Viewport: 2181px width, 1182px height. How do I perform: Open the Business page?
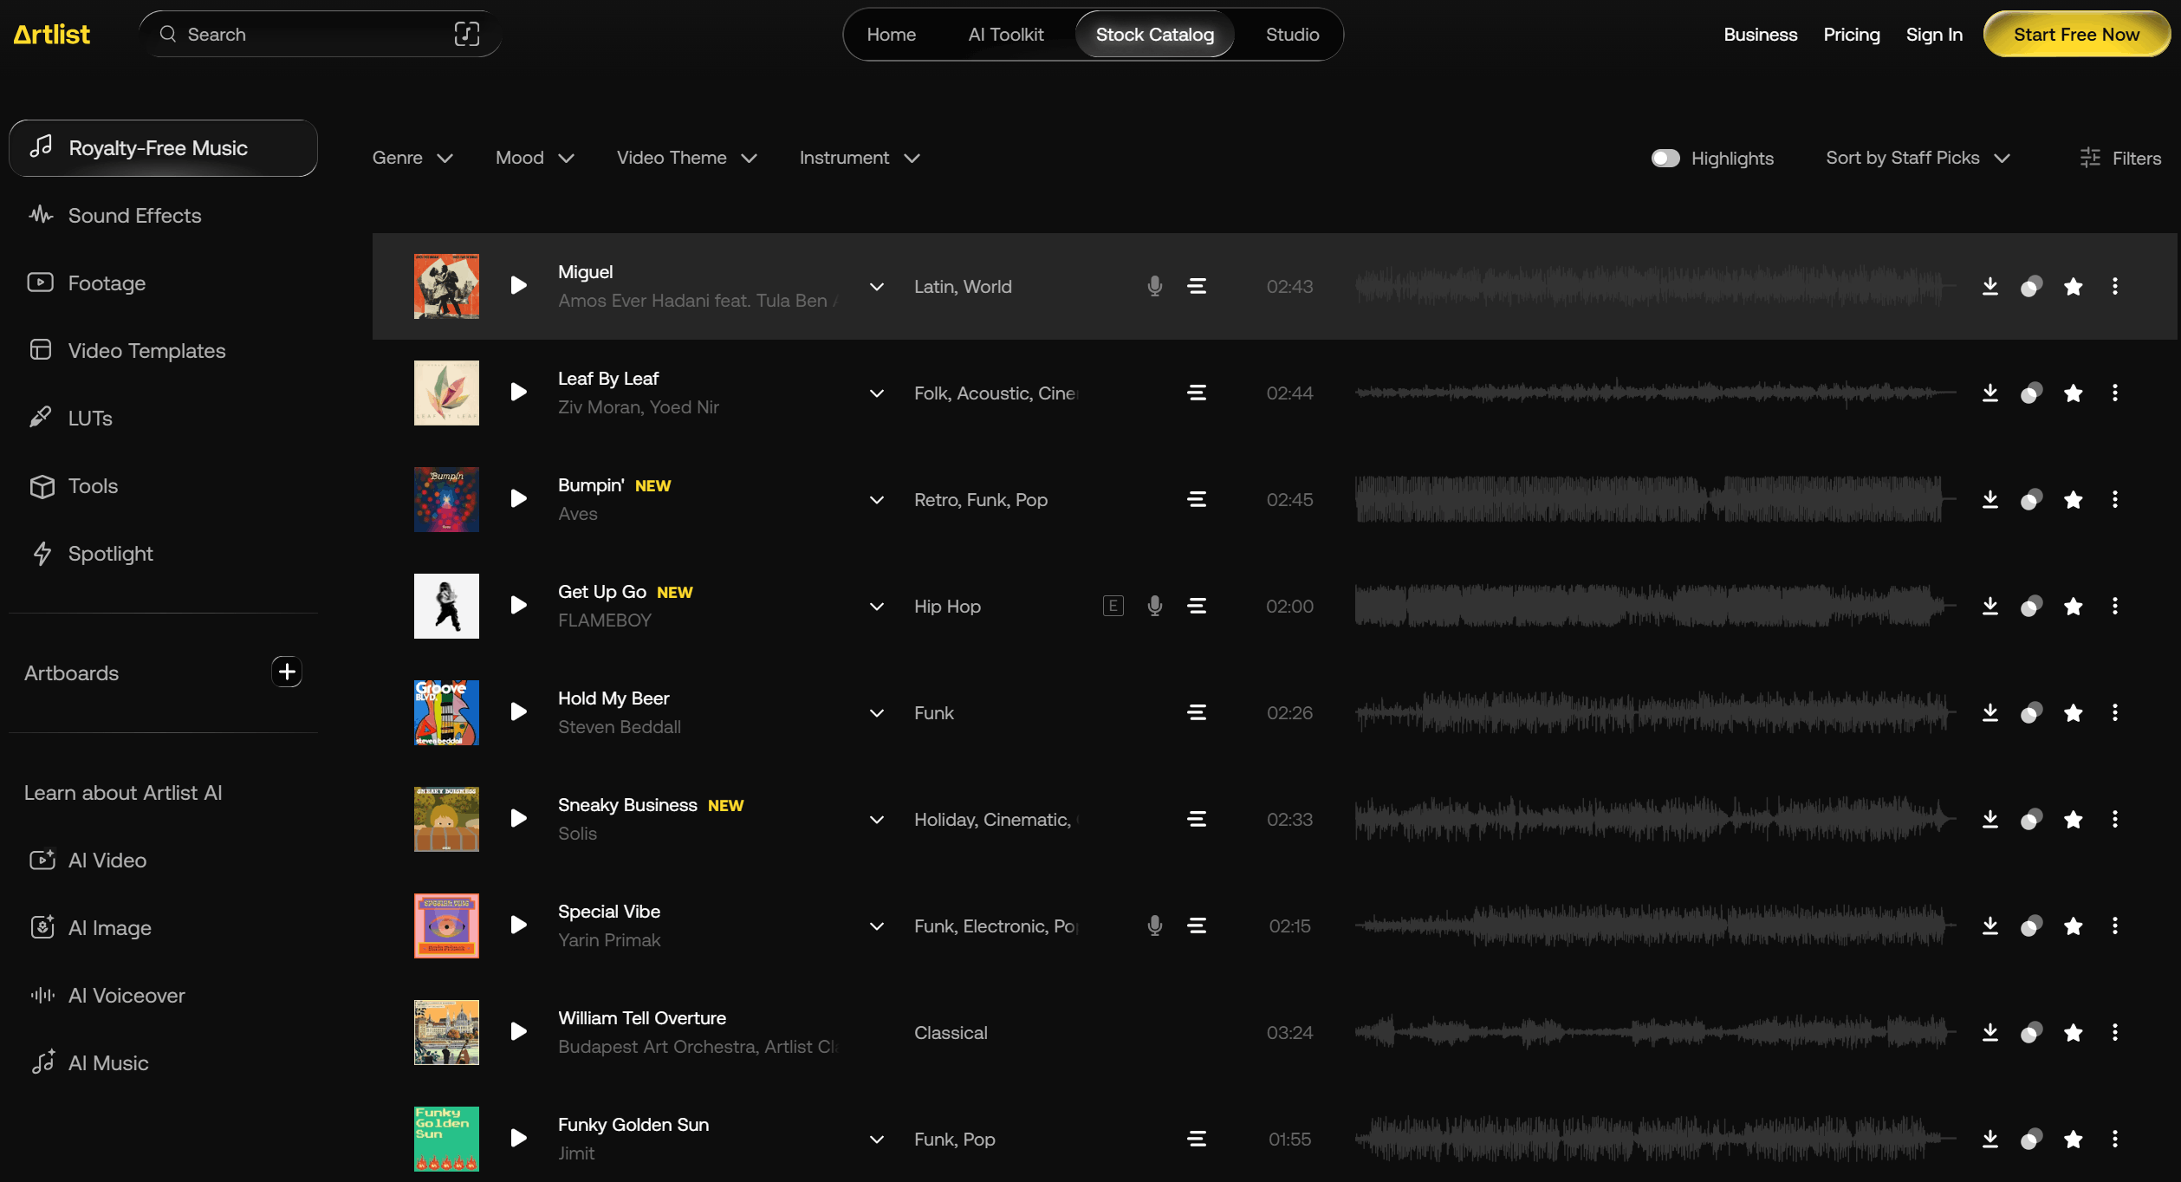coord(1760,35)
